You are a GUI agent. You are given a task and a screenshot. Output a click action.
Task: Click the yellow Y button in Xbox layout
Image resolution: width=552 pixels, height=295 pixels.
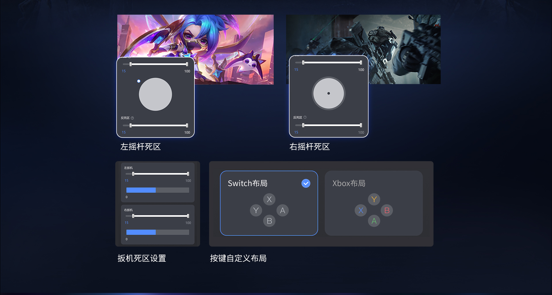pyautogui.click(x=374, y=199)
